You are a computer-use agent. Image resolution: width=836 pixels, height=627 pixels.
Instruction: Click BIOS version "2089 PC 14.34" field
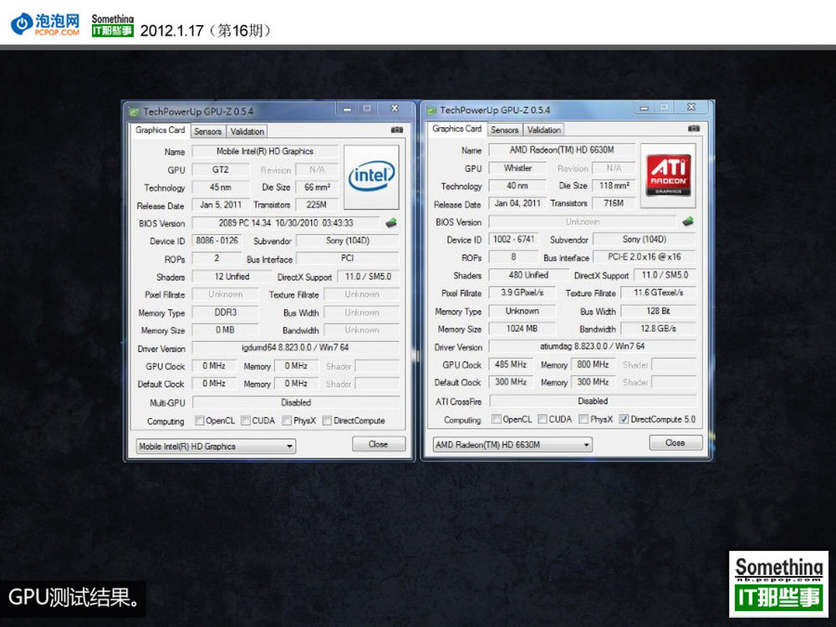click(x=286, y=223)
